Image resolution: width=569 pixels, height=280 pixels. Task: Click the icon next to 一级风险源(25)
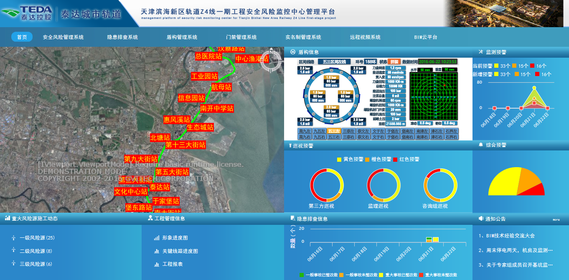(x=13, y=238)
